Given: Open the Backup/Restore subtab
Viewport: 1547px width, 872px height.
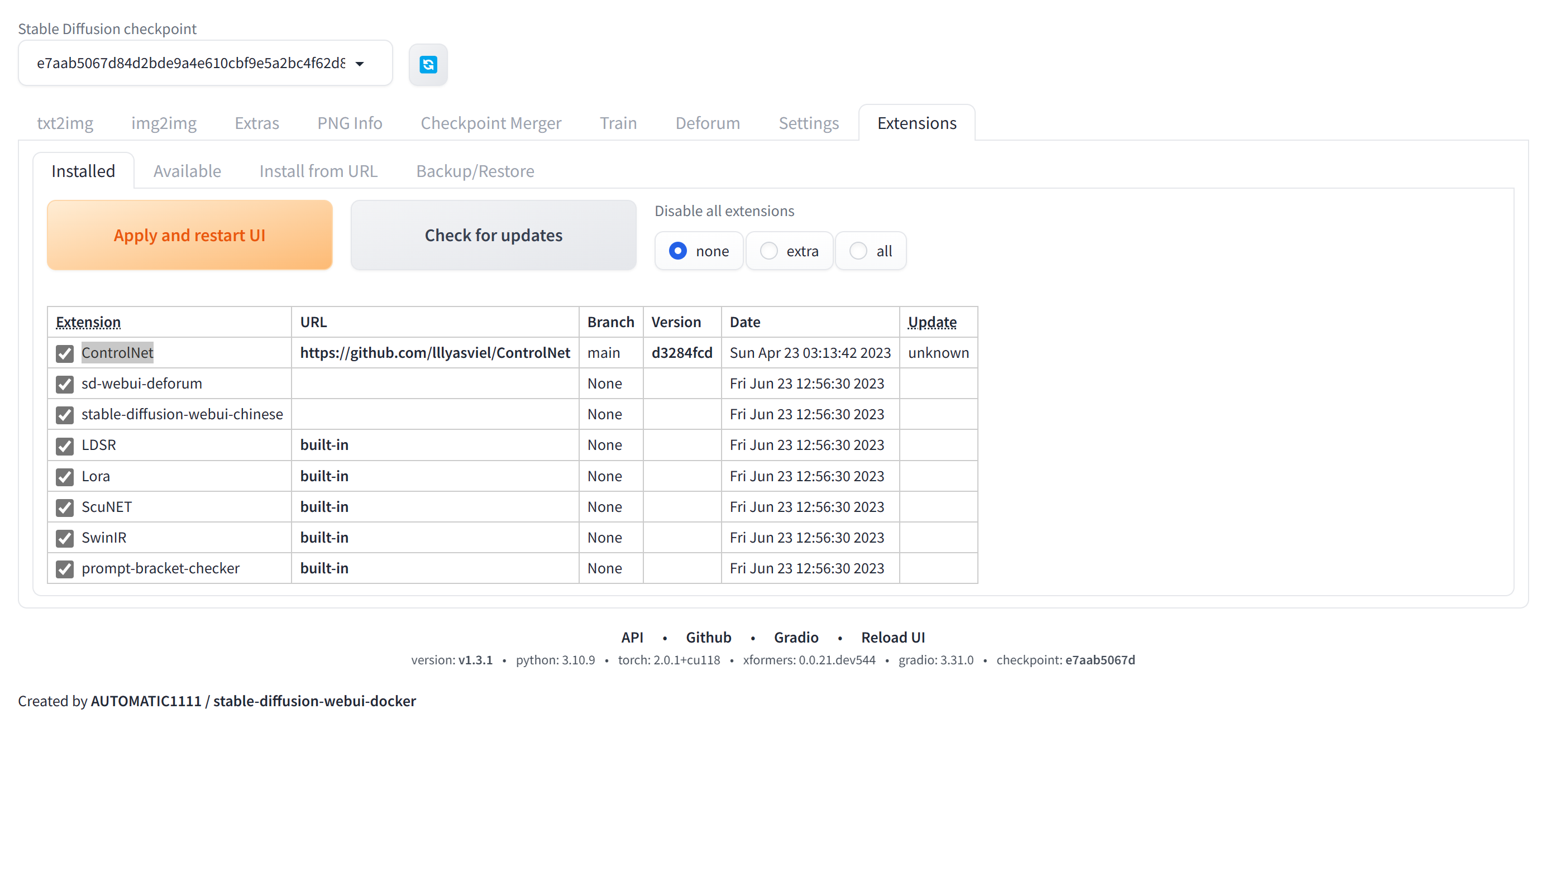Looking at the screenshot, I should 474,171.
